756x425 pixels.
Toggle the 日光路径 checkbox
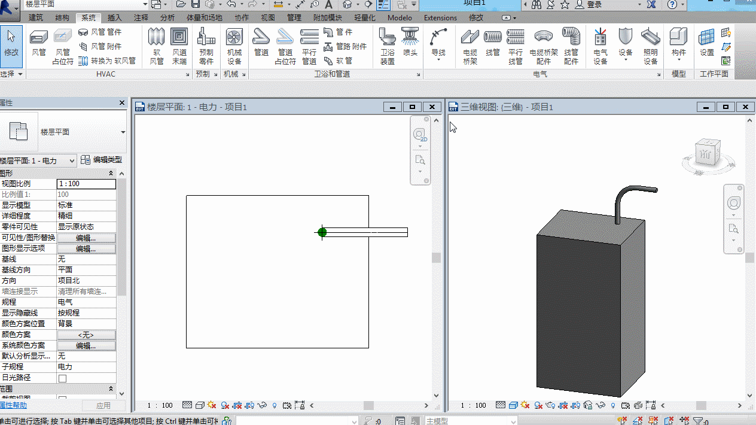(x=62, y=378)
